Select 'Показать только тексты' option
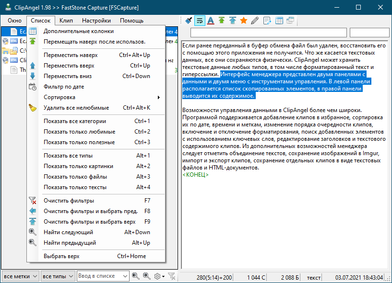 click(x=96, y=187)
